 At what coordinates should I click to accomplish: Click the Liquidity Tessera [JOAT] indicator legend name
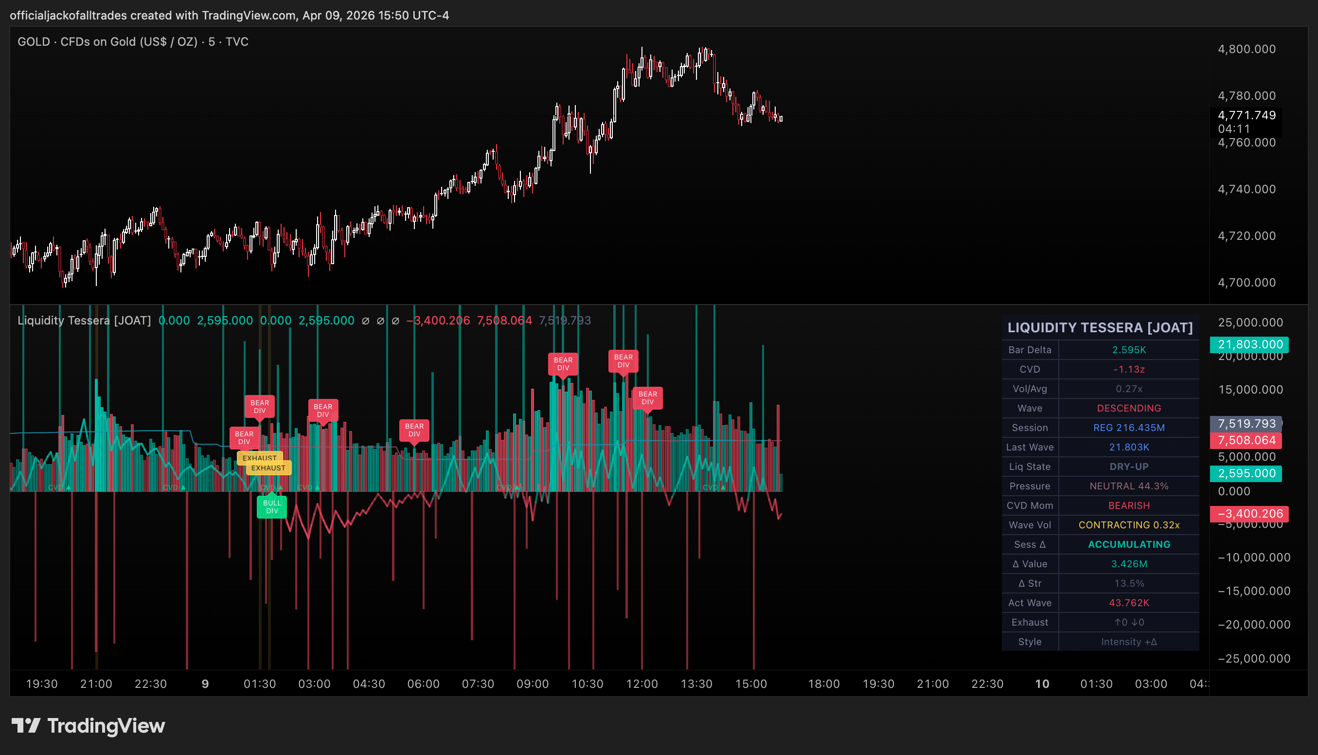pos(84,321)
